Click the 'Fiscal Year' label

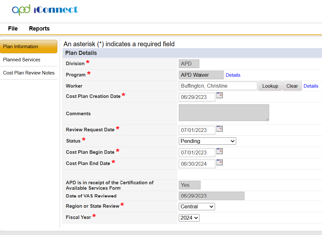[78, 217]
